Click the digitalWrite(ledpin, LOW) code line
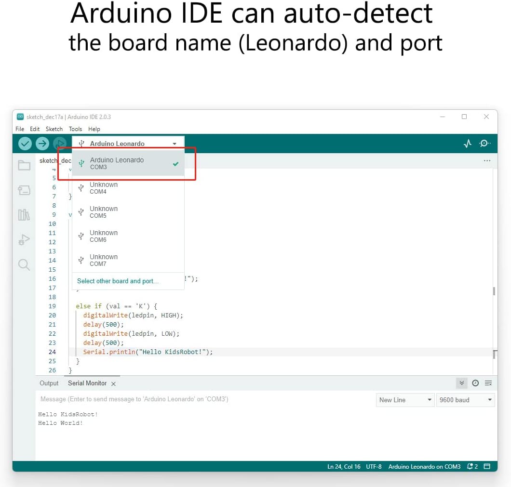Screen dimensions: 511x487 click(131, 334)
